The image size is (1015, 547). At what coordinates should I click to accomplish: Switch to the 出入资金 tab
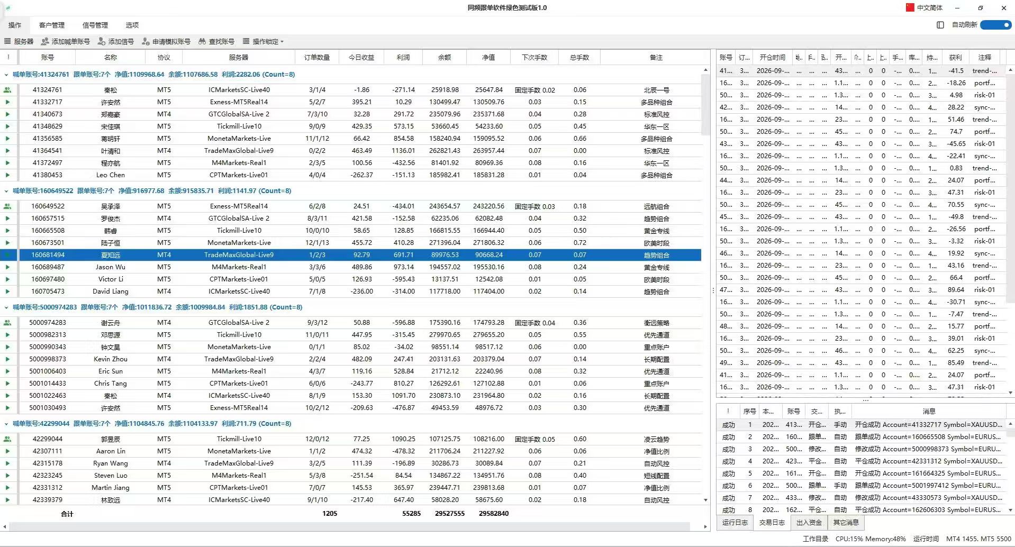(x=809, y=522)
